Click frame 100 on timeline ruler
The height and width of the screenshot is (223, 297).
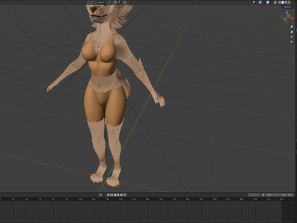(x=80, y=199)
